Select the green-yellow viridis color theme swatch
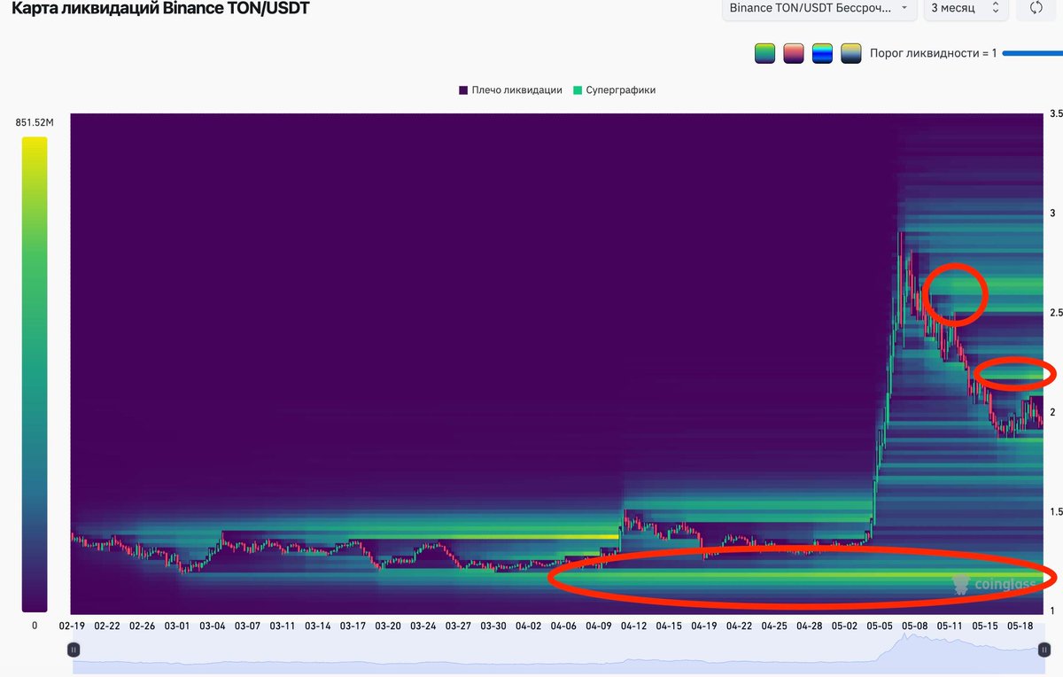The image size is (1063, 677). tap(764, 53)
